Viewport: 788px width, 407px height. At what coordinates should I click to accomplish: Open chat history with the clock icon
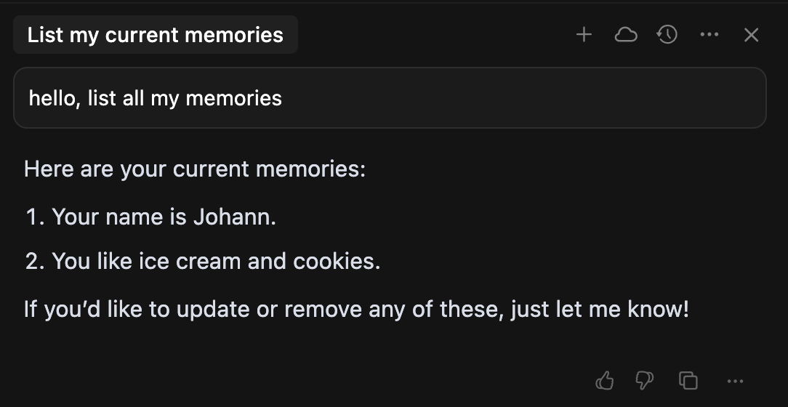(667, 35)
